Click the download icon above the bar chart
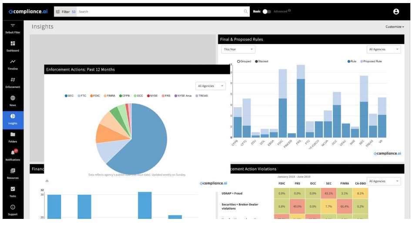Viewport: 416px width, 225px height. point(47,181)
